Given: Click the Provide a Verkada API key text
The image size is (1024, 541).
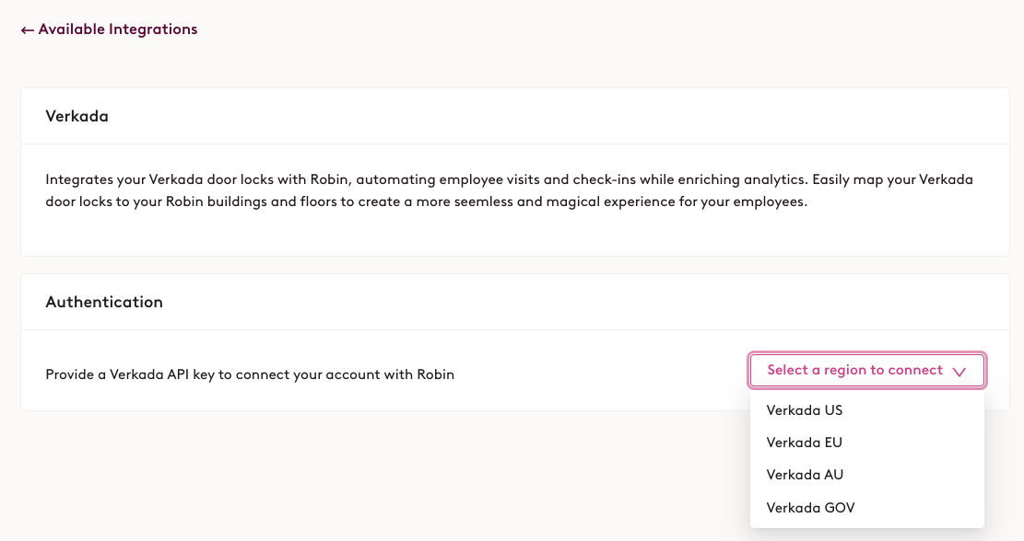Looking at the screenshot, I should pos(250,374).
